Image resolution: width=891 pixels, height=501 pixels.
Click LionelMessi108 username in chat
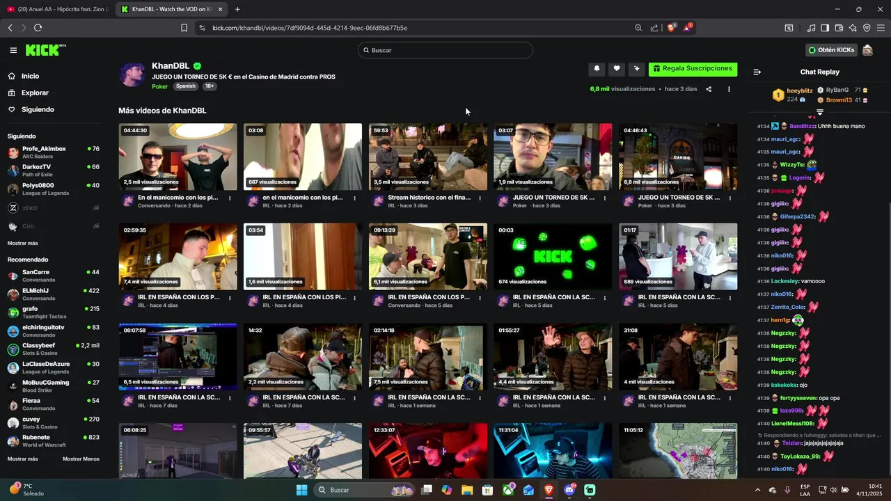click(x=792, y=423)
